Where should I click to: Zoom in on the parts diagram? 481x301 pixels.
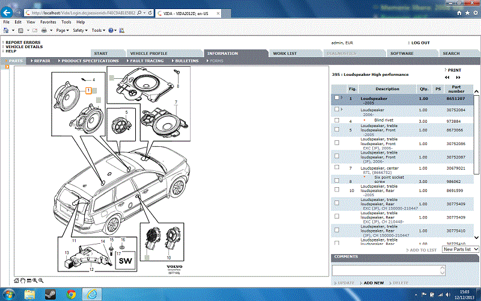[35, 281]
